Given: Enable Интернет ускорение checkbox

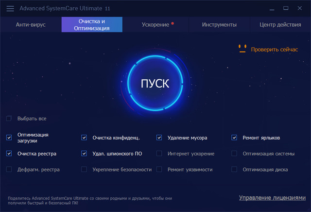Looking at the screenshot, I should [159, 154].
